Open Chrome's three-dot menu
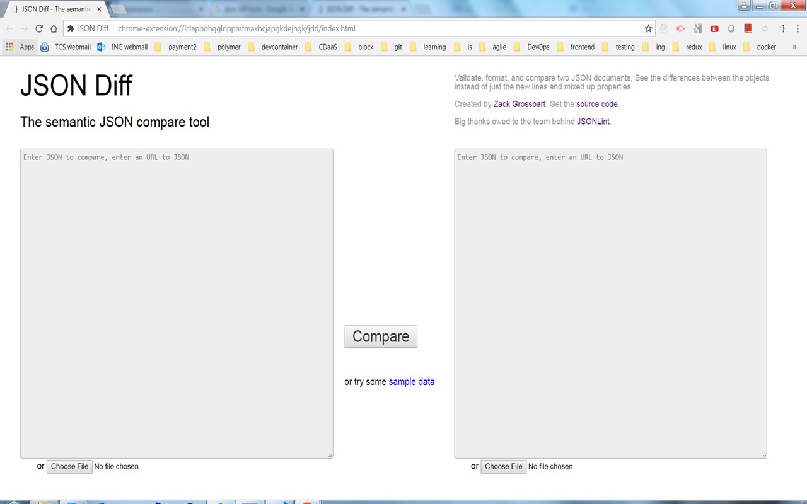The width and height of the screenshot is (807, 504). (798, 28)
